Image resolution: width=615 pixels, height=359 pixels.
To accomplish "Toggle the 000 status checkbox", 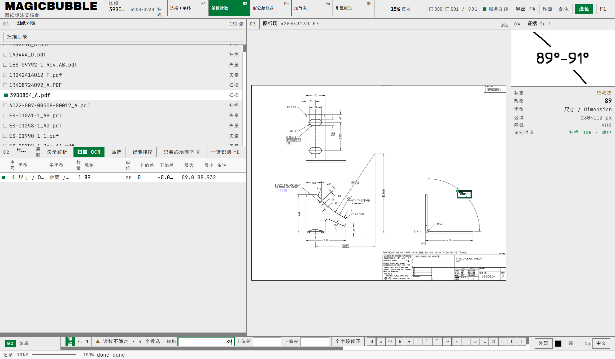I will (x=431, y=9).
